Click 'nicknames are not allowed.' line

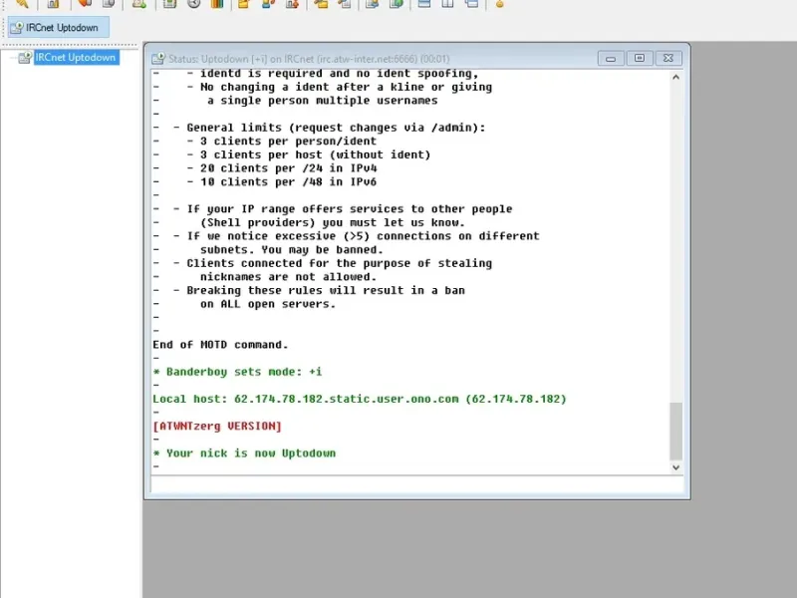coord(288,277)
